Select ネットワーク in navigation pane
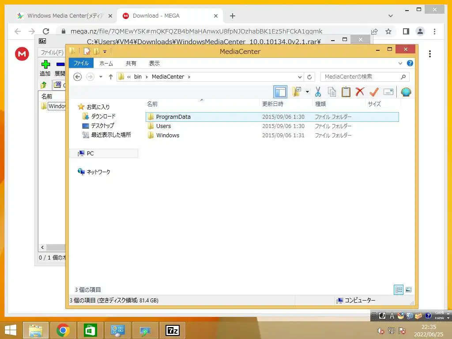 click(x=98, y=172)
